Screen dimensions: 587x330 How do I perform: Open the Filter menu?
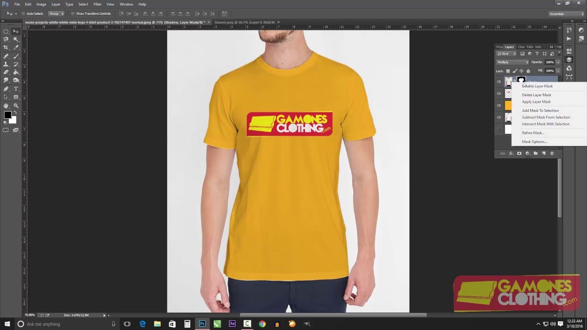tap(97, 4)
